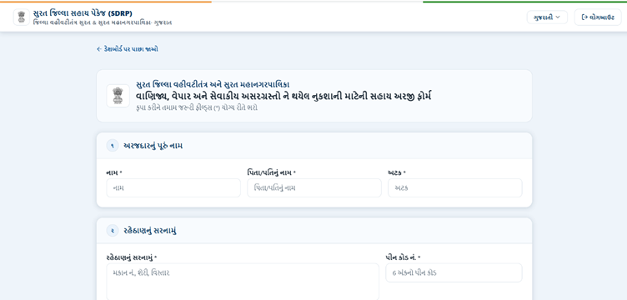627x300 pixels.
Task: Select the section number badge '૨'
Action: (113, 231)
